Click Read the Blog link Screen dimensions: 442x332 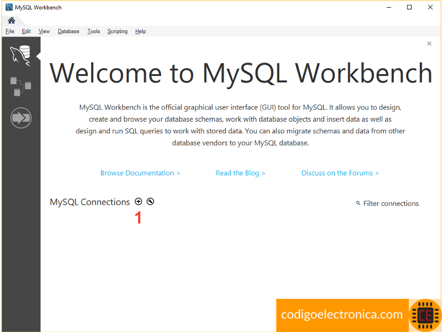click(240, 173)
